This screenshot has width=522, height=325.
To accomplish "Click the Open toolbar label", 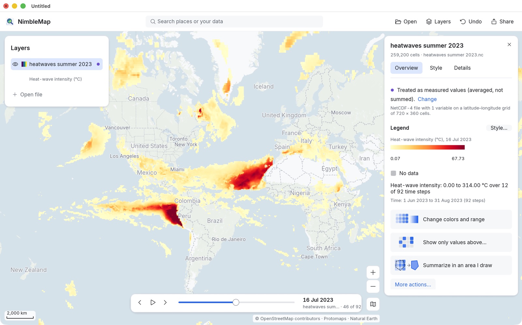I will (x=410, y=22).
